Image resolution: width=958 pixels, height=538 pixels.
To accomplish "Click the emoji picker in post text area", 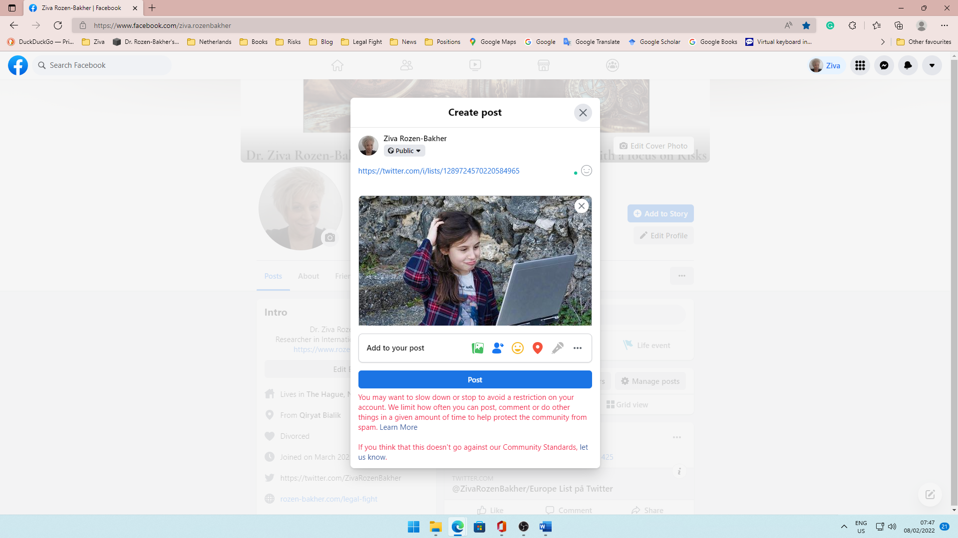I will click(x=587, y=171).
